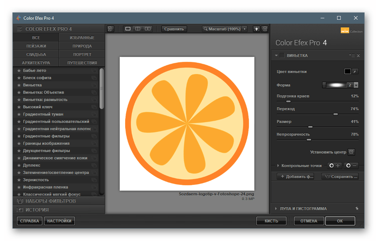Click the Добавить ф... button
The image size is (377, 241).
tap(295, 177)
